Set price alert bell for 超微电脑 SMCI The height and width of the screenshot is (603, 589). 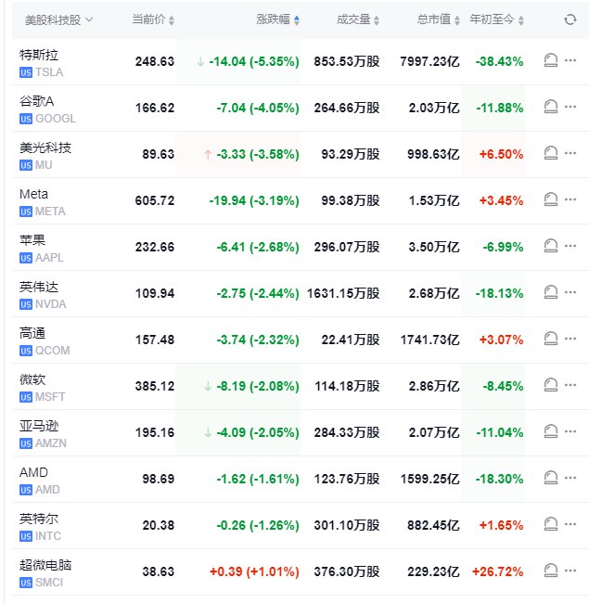[551, 571]
